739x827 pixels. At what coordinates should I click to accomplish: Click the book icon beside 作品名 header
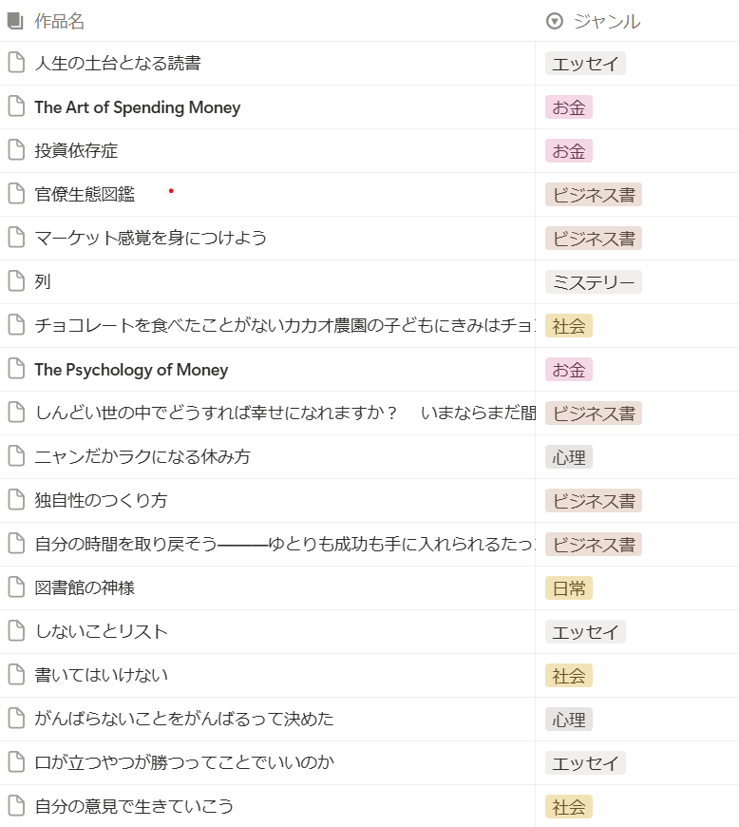15,21
